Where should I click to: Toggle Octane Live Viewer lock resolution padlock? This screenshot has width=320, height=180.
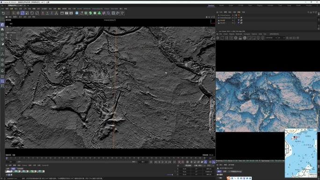(240, 38)
